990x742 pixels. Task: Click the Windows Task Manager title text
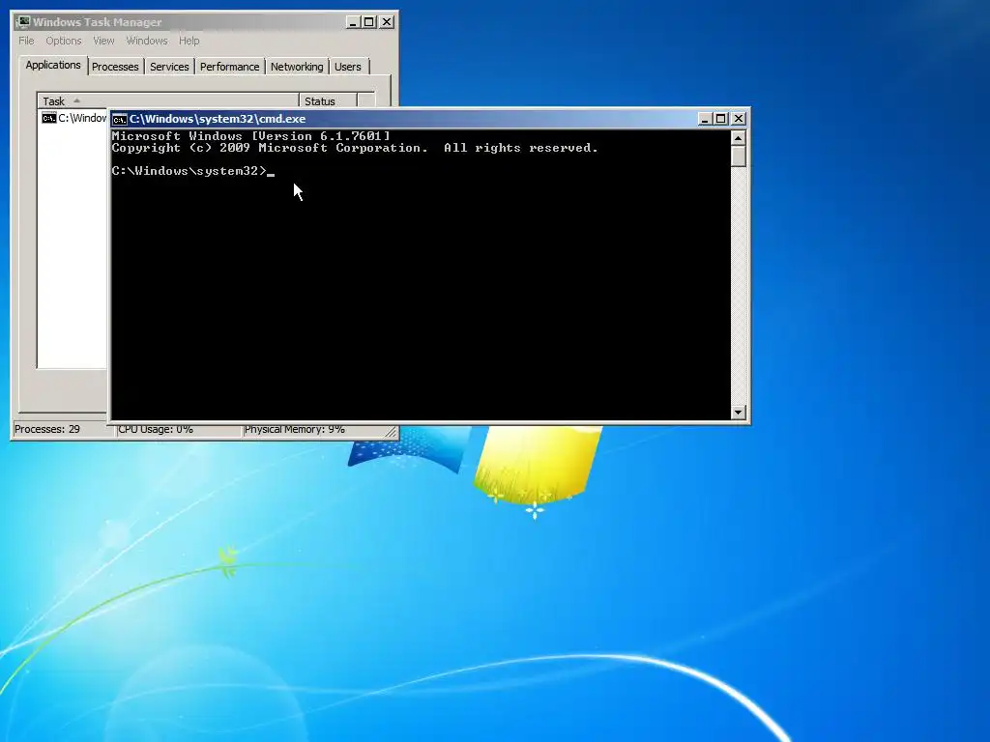tap(98, 22)
